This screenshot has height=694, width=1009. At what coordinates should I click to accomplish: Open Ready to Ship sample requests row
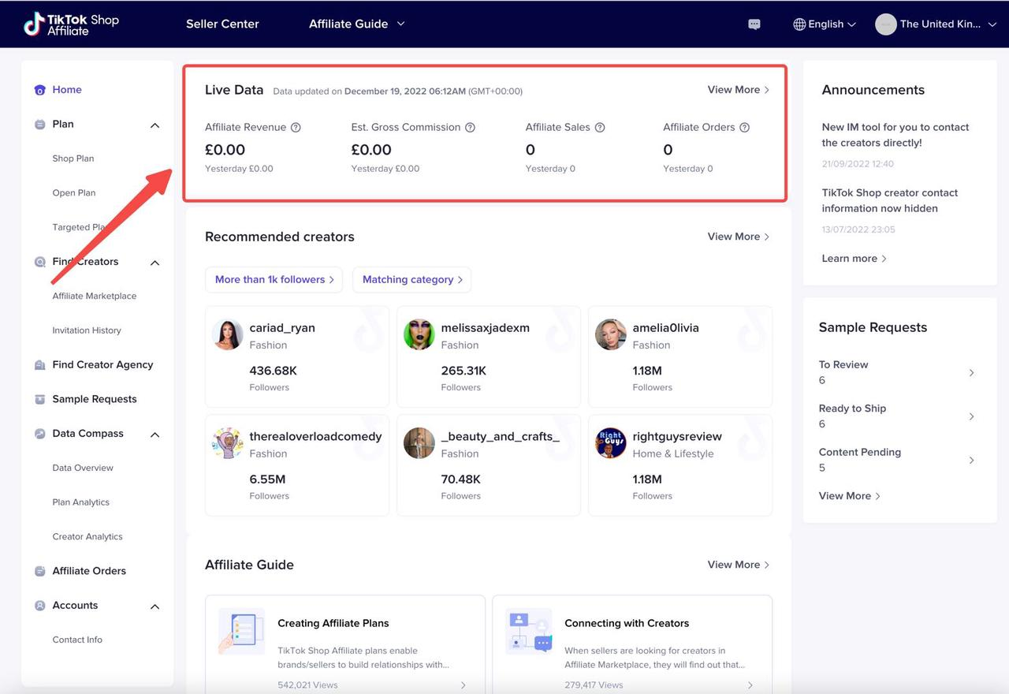pos(897,416)
